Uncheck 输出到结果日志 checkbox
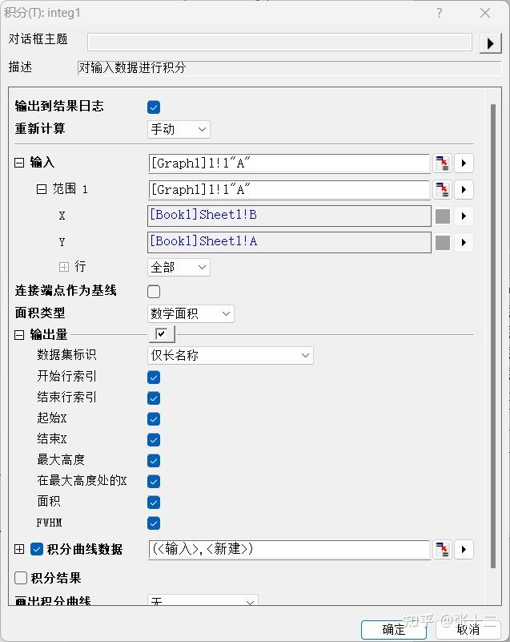The height and width of the screenshot is (642, 510). coord(154,107)
